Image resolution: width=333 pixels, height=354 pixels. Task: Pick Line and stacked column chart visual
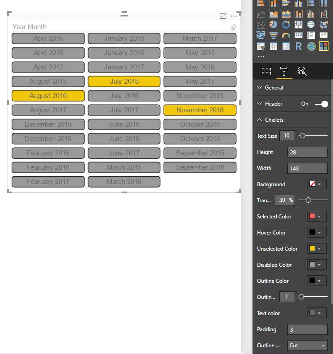(x=299, y=14)
